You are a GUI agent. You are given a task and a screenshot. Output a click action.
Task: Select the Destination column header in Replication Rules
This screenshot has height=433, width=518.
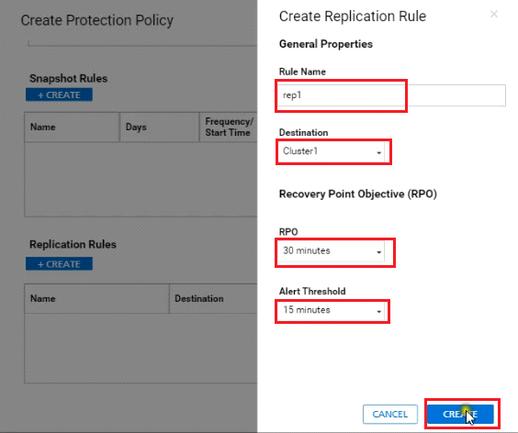click(213, 299)
